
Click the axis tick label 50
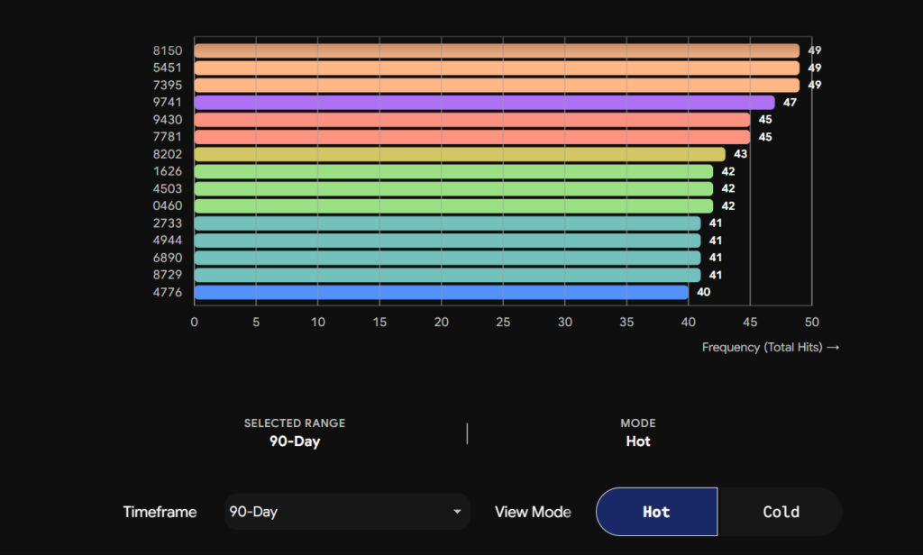coord(812,322)
